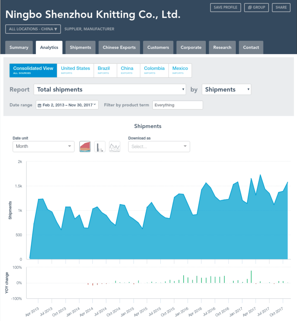This screenshot has width=297, height=321.
Task: Open the Summary tab
Action: [19, 47]
